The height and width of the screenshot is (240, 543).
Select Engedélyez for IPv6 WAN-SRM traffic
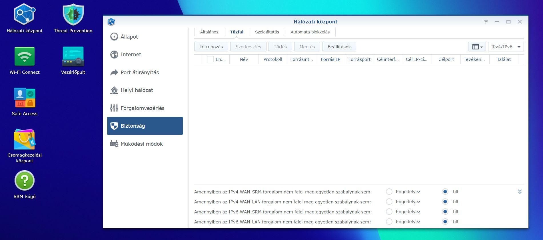(x=389, y=212)
